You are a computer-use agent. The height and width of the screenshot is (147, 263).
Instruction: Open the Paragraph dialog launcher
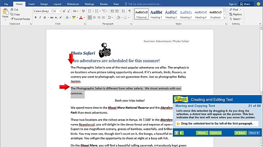click(x=131, y=24)
